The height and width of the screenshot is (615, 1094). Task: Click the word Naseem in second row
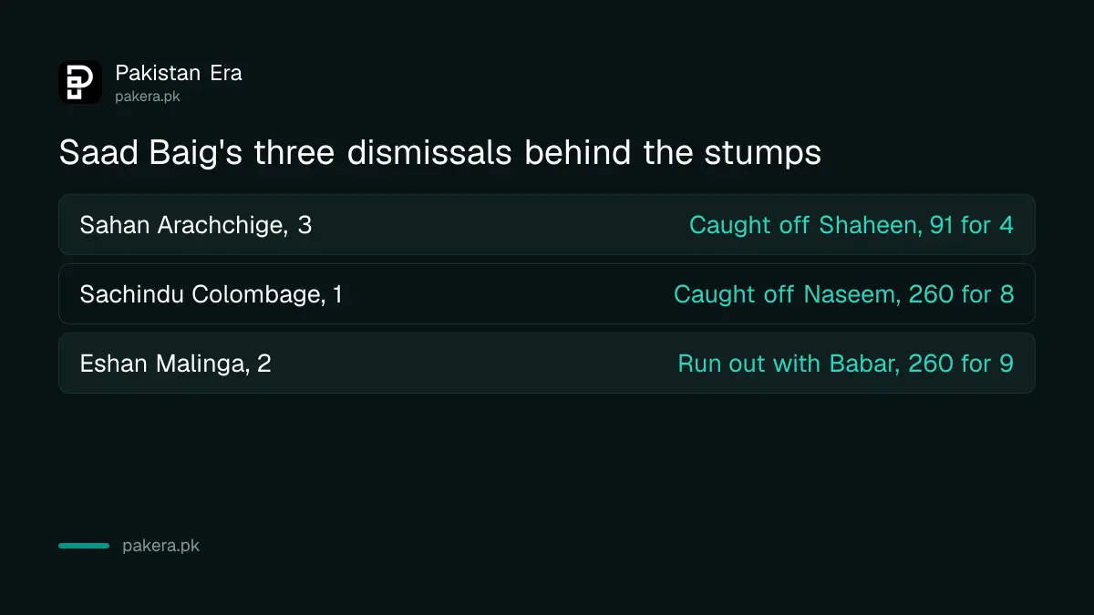(x=852, y=294)
